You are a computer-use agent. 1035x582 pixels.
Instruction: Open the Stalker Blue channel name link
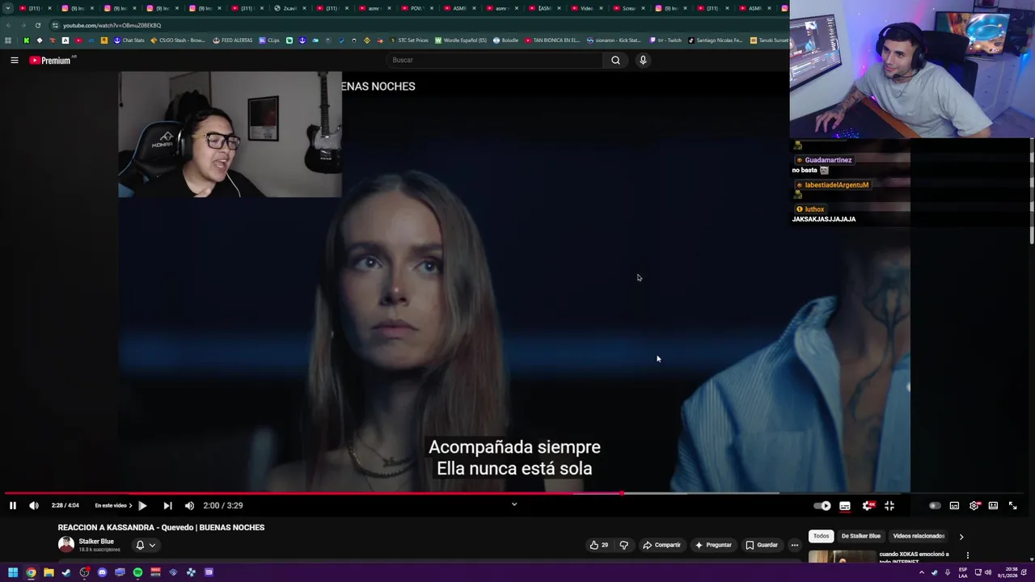(96, 542)
